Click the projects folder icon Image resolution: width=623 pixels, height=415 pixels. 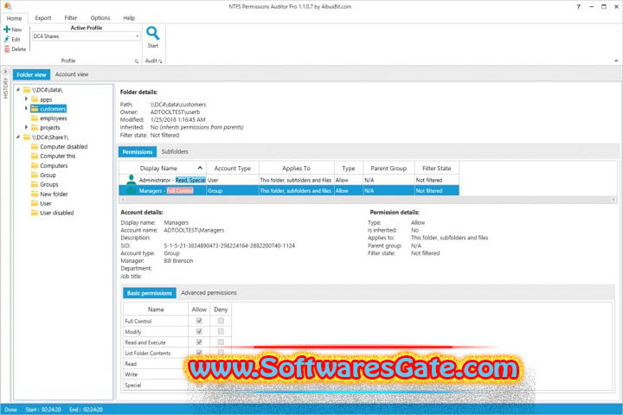pyautogui.click(x=35, y=127)
